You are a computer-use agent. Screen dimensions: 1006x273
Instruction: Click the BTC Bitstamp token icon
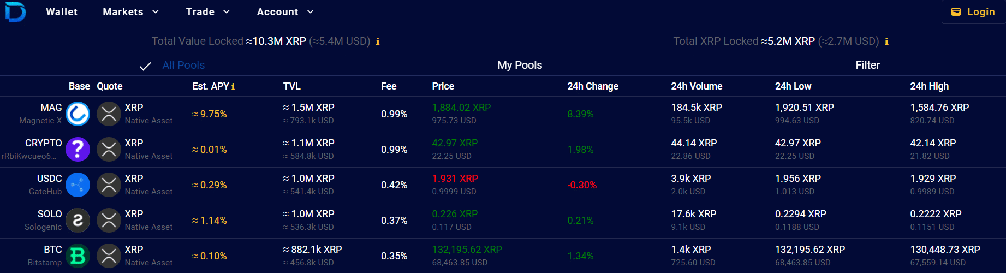[78, 256]
